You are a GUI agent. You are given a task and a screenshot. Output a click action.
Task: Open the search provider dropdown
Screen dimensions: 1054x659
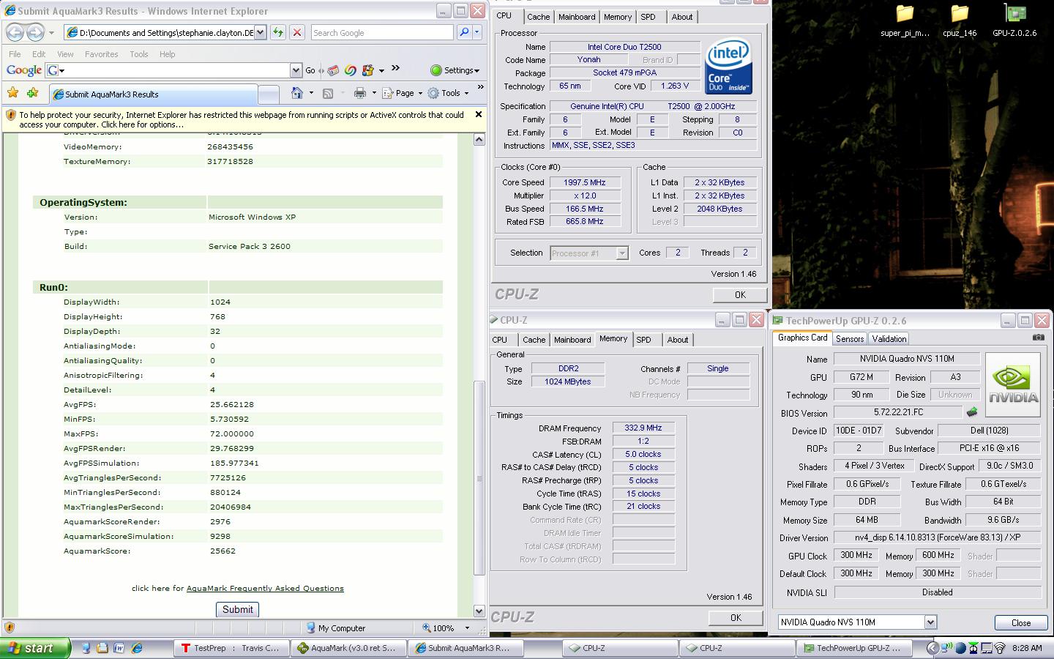(x=477, y=32)
